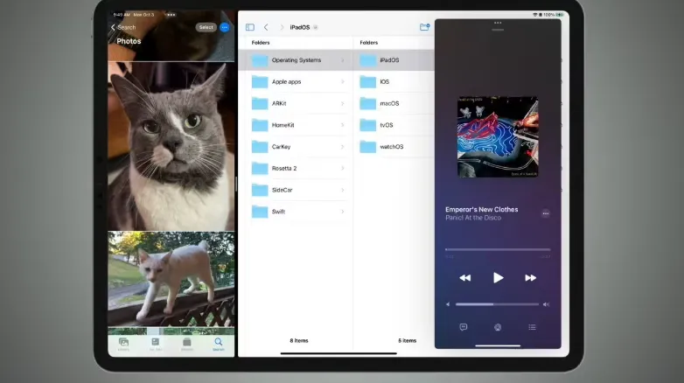Expand the HomeKit folder chevron
Screen dimensions: 684x383
pyautogui.click(x=342, y=125)
